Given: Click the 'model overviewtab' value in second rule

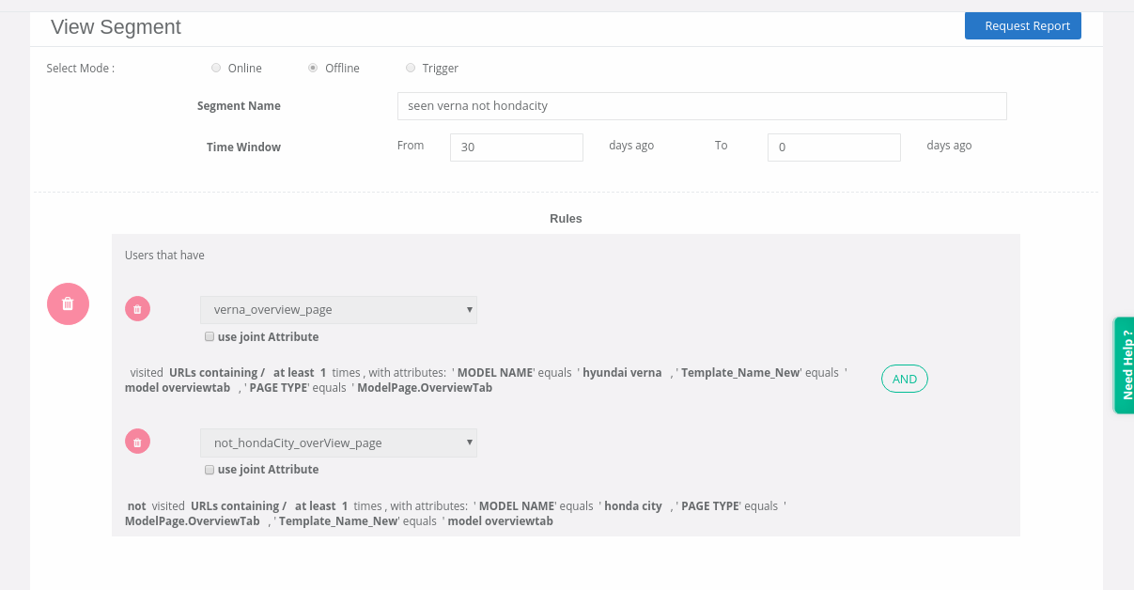Looking at the screenshot, I should click(x=500, y=520).
